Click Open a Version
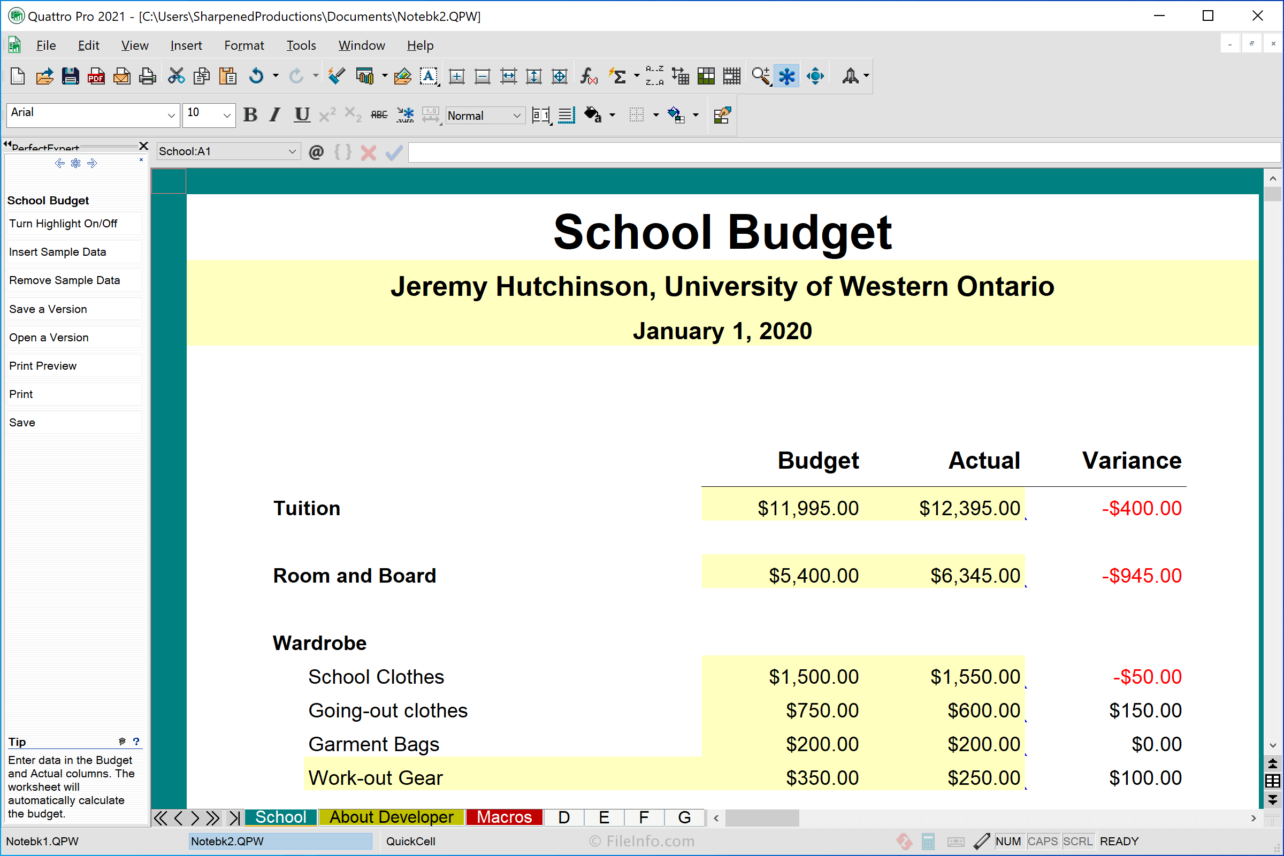1284x856 pixels. coord(73,338)
